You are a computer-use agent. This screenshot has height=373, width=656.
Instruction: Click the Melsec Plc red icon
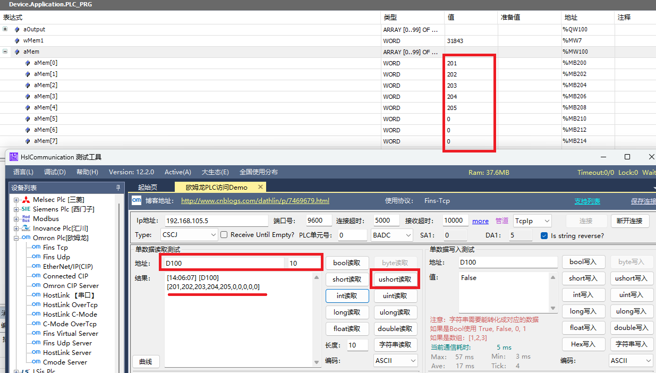26,200
